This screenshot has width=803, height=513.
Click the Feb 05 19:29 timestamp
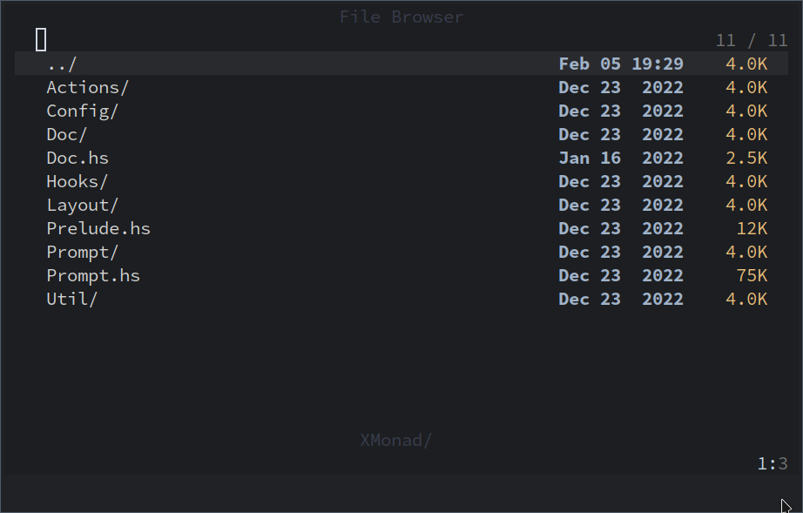(622, 64)
